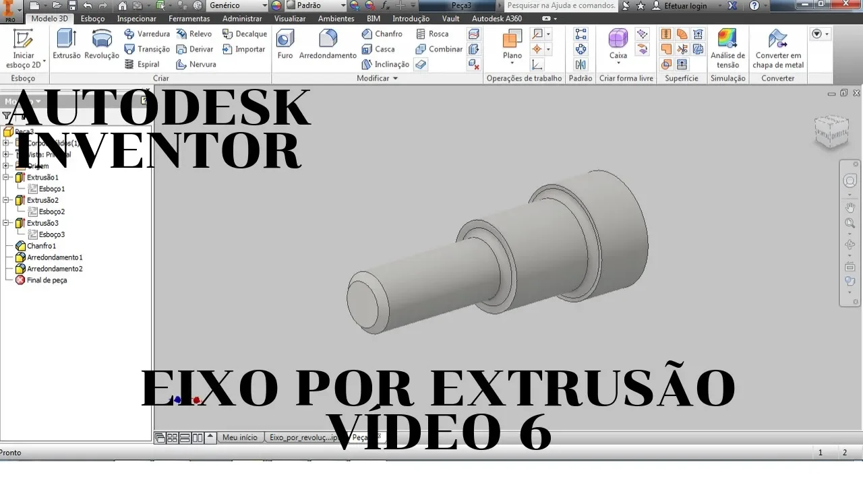The height and width of the screenshot is (485, 863).
Task: Open the Ferramentas ribbon tab
Action: [189, 19]
